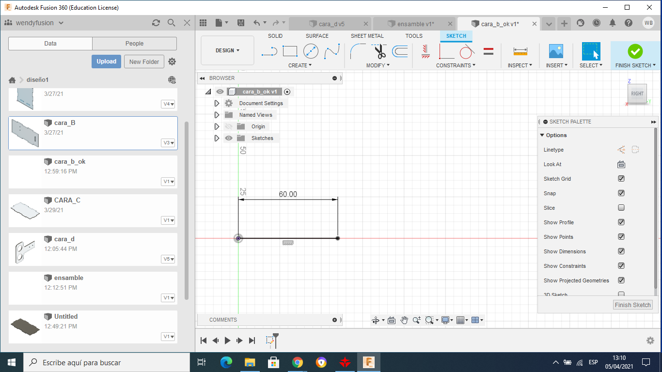Collapse the Options section in Sketch Palette
The width and height of the screenshot is (662, 372).
542,135
